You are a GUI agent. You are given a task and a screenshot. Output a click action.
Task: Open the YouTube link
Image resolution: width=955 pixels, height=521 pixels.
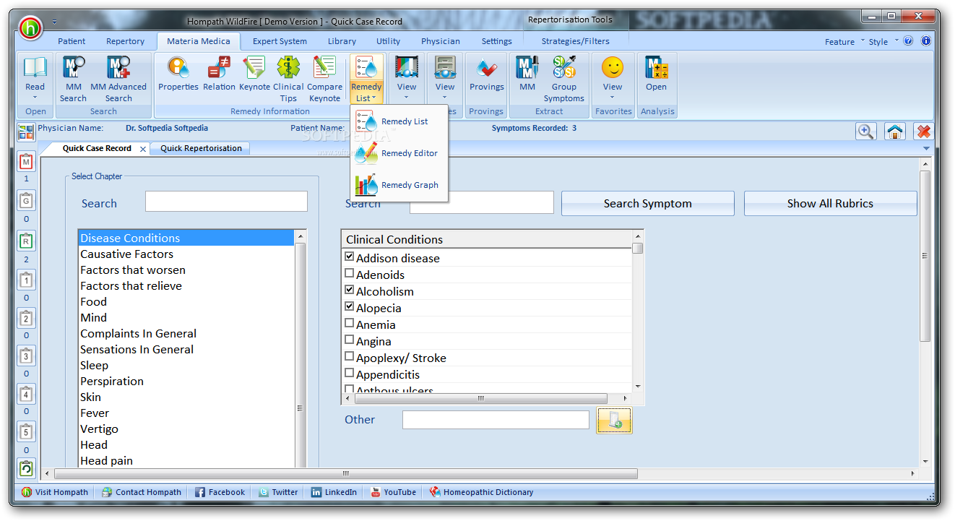tap(393, 492)
